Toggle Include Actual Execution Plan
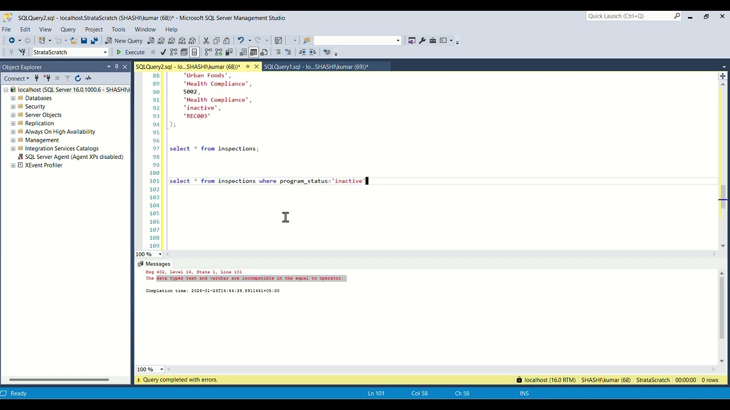The image size is (730, 410). [208, 52]
